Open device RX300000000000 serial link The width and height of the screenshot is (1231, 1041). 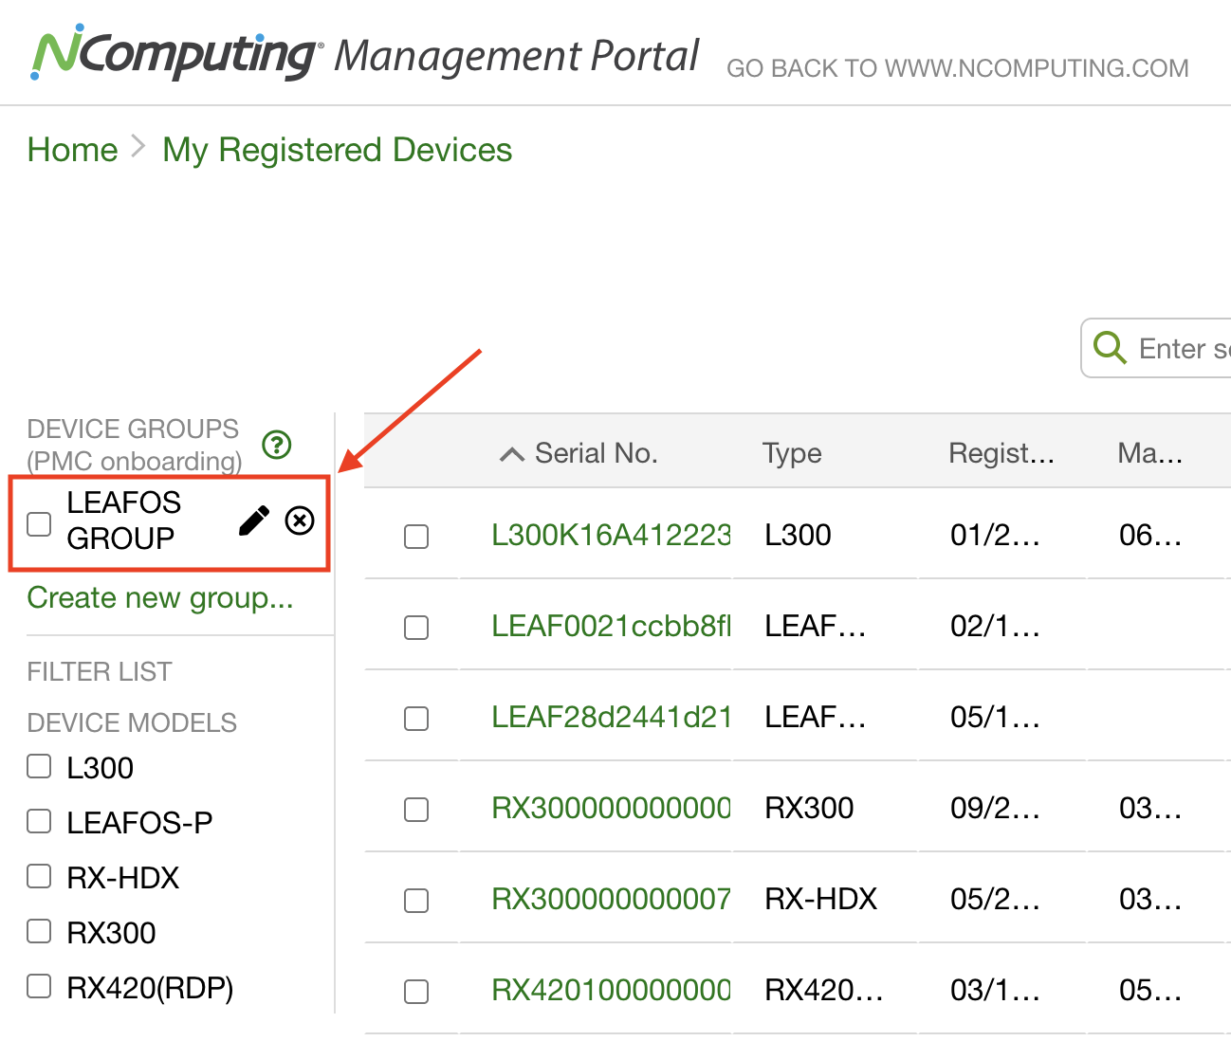611,808
